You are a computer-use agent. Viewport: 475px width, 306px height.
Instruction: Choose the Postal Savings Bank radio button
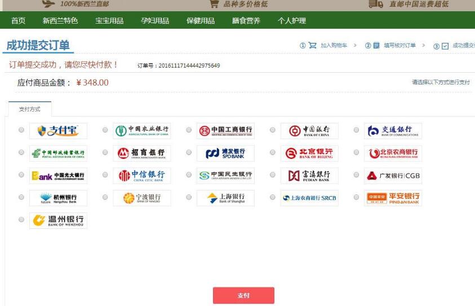click(x=21, y=152)
